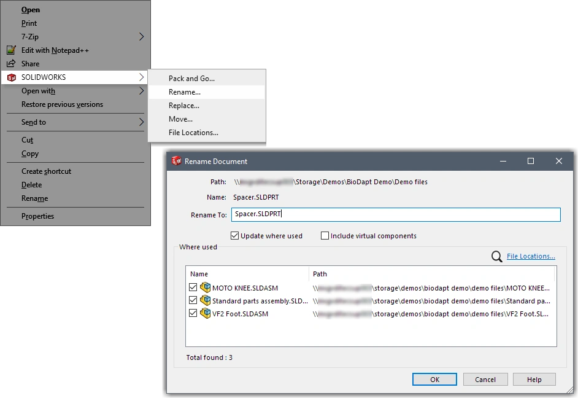Select the MOTO KNEE.SLDASM file name
Screen dimensions: 578x398
tap(245, 288)
